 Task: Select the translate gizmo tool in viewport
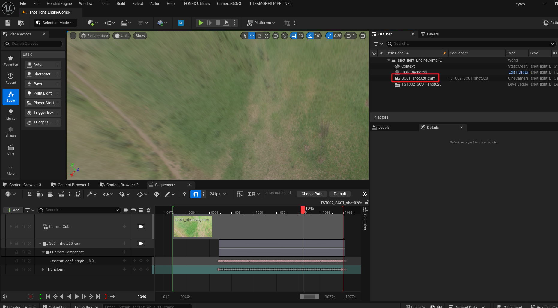(x=252, y=36)
